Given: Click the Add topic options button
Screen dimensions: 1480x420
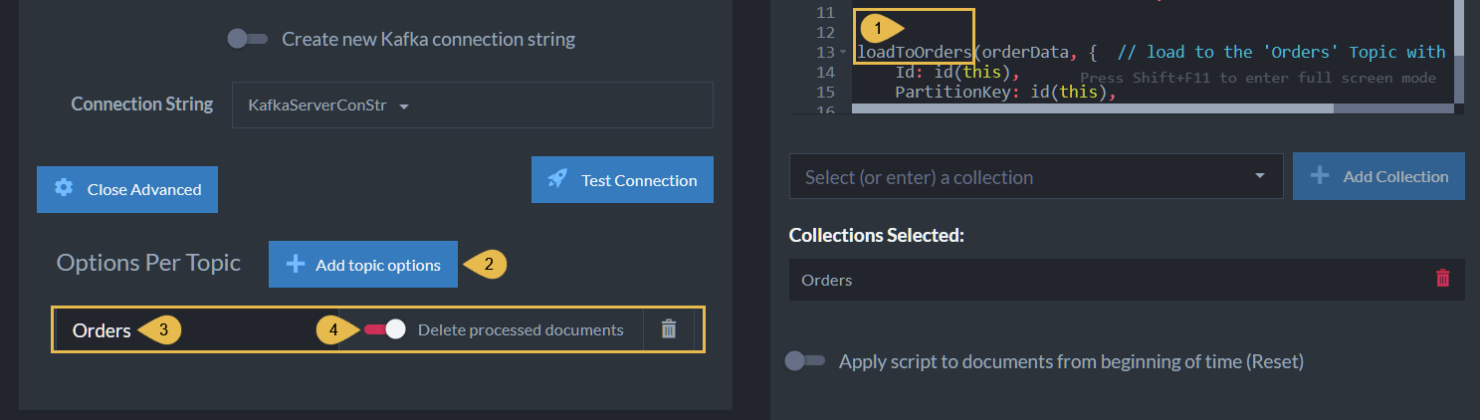Looking at the screenshot, I should point(363,265).
